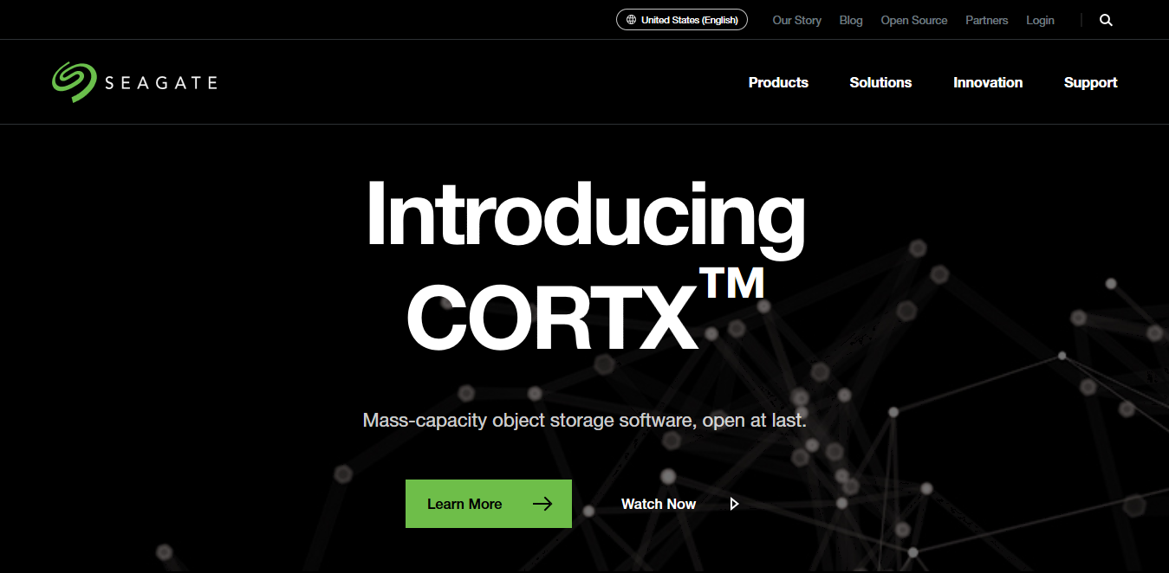Click the Mass-capacity object storage software tagline
Viewport: 1169px width, 573px height.
585,422
